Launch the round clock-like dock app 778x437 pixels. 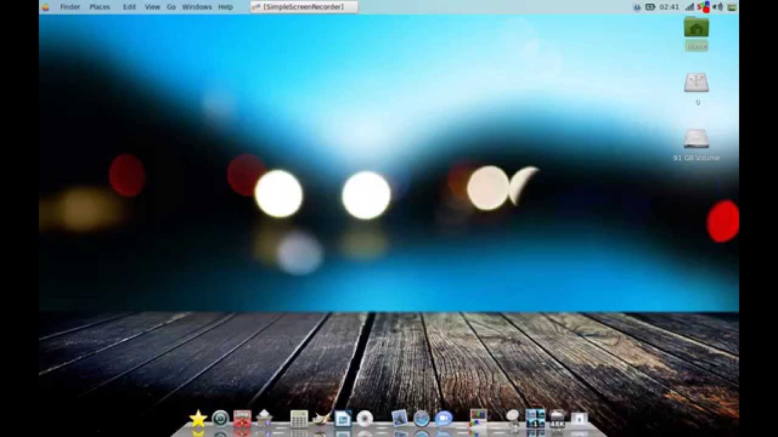(x=220, y=418)
